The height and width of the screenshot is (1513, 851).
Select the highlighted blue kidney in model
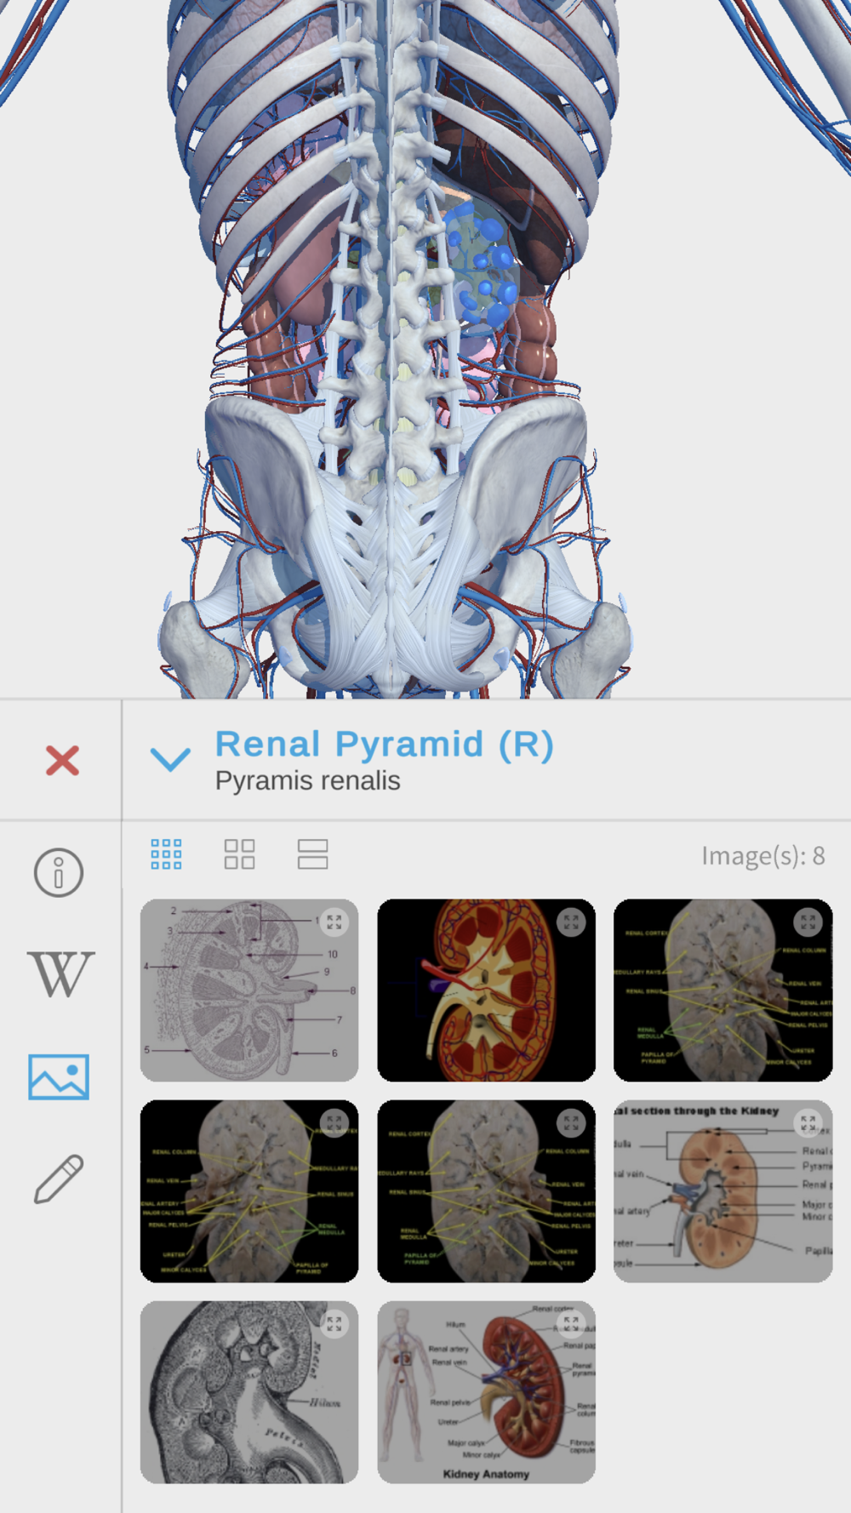tap(482, 264)
